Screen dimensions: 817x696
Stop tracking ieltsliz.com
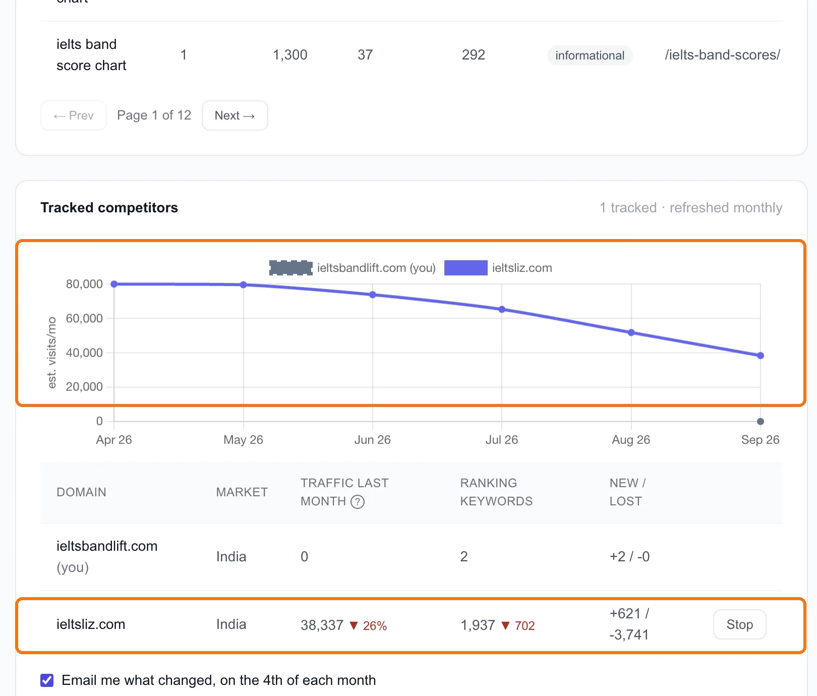pyautogui.click(x=739, y=624)
